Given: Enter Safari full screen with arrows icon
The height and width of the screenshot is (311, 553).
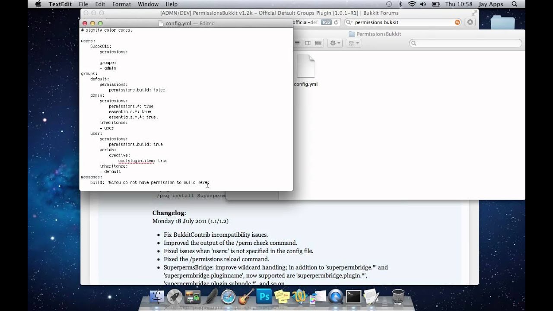Looking at the screenshot, I should (474, 13).
